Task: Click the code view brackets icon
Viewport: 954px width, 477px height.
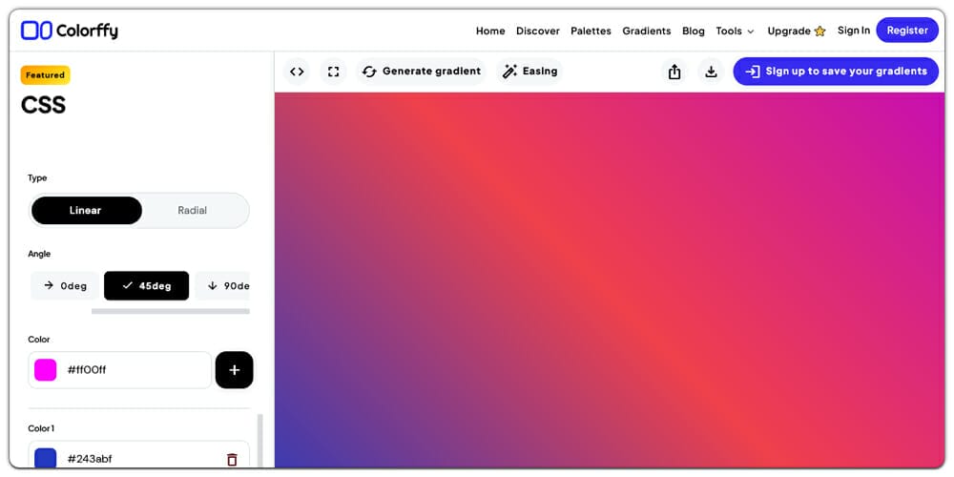Action: tap(297, 72)
